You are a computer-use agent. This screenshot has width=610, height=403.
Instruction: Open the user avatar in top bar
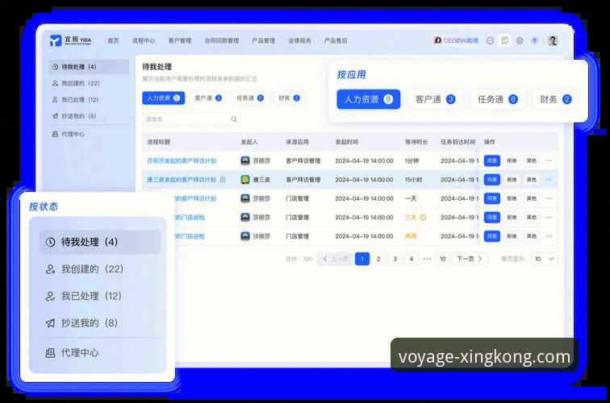click(553, 40)
